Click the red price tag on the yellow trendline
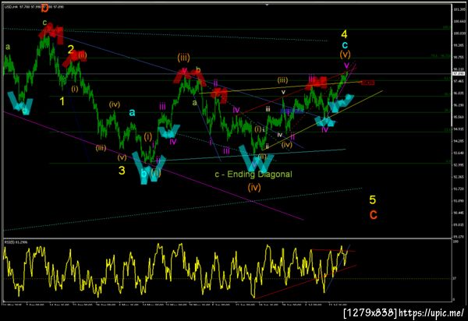Image resolution: width=468 pixels, height=321 pixels. pyautogui.click(x=367, y=83)
